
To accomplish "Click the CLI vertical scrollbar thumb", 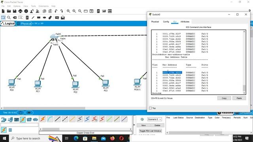I will 244,88.
